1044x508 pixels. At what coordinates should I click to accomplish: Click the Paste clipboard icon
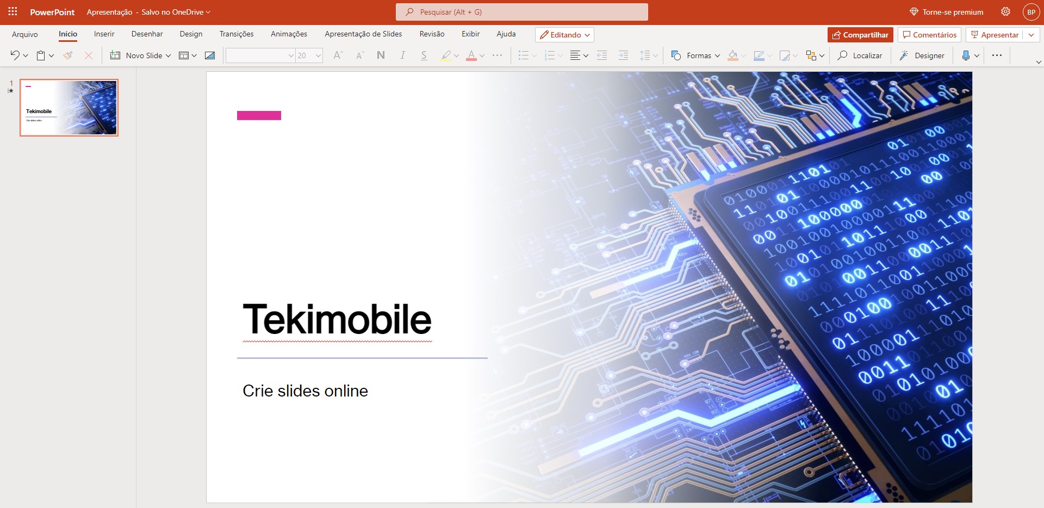(x=41, y=55)
